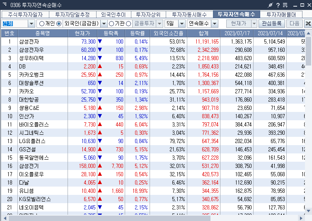Select the 성우하이텍 row
The image size is (312, 221).
153,58
